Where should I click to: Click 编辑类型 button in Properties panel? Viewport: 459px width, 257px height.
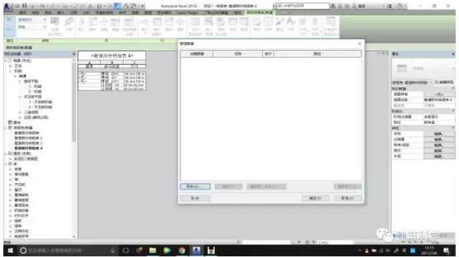point(444,83)
